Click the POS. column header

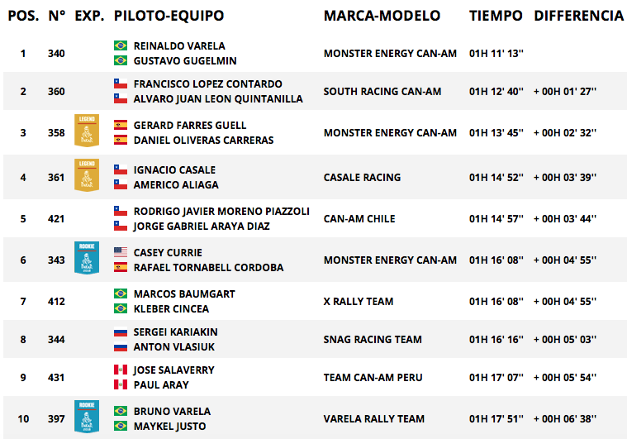24,16
